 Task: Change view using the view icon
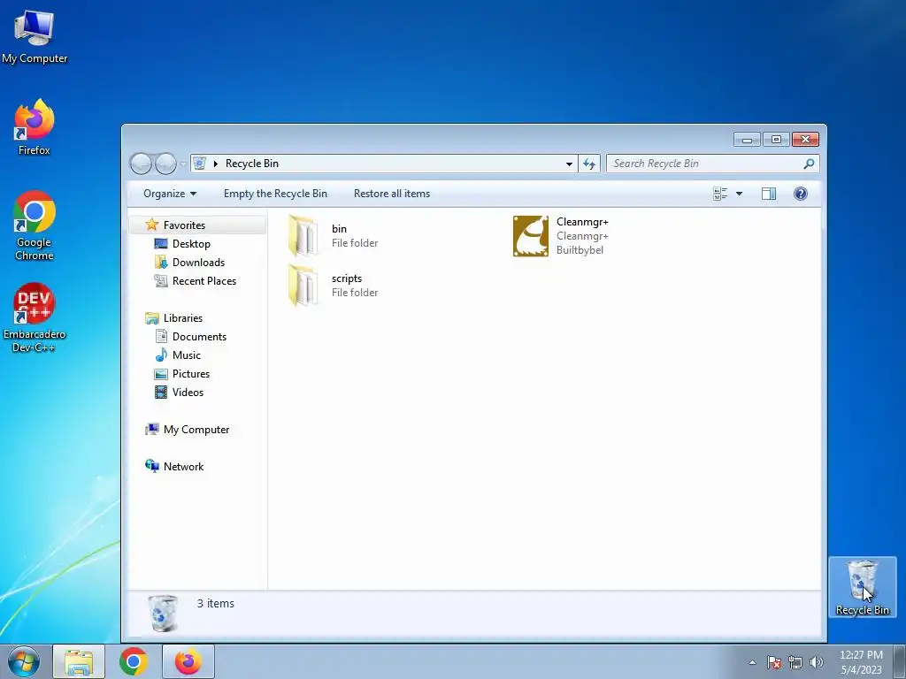click(x=720, y=194)
